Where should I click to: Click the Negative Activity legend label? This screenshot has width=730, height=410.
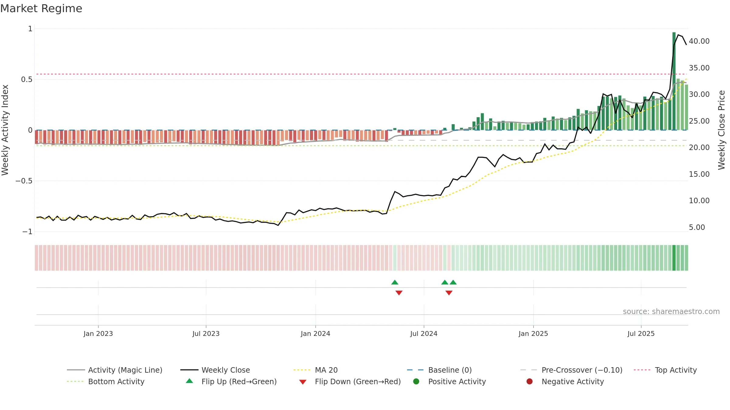pos(573,381)
